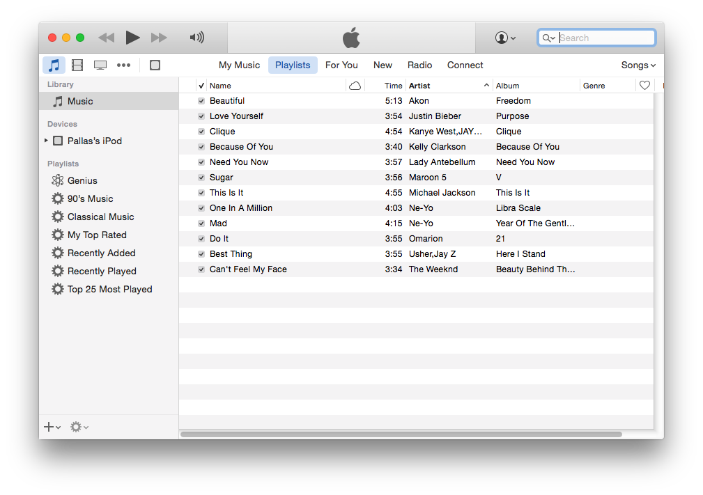Uncheck the song Do It
The width and height of the screenshot is (703, 495).
(x=201, y=239)
